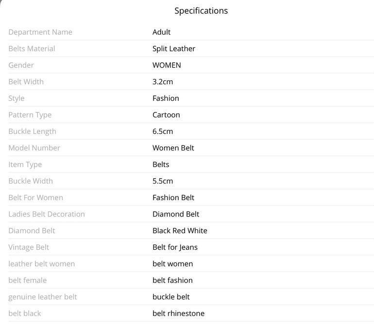
Task: Select the WOMEN gender value
Action: 167,65
